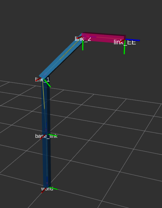162x208 pixels.
Task: Click the blue axis at link_EE
Action: (132, 40)
